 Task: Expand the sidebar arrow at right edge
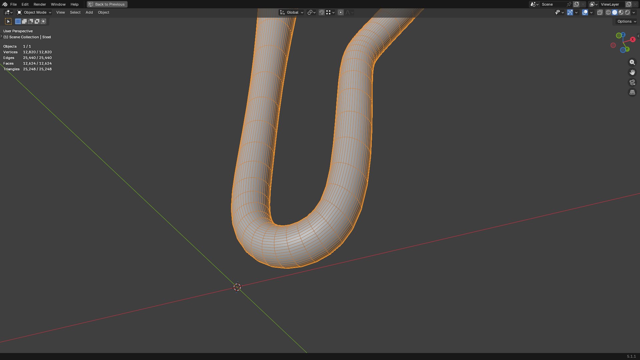click(638, 36)
